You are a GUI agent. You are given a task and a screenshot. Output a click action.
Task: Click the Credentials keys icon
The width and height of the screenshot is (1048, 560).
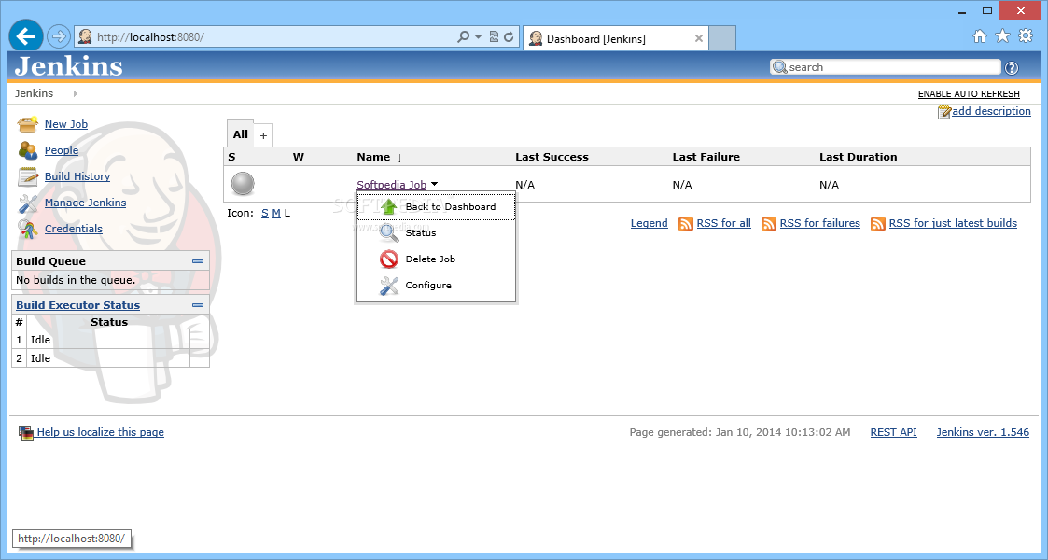pyautogui.click(x=27, y=230)
